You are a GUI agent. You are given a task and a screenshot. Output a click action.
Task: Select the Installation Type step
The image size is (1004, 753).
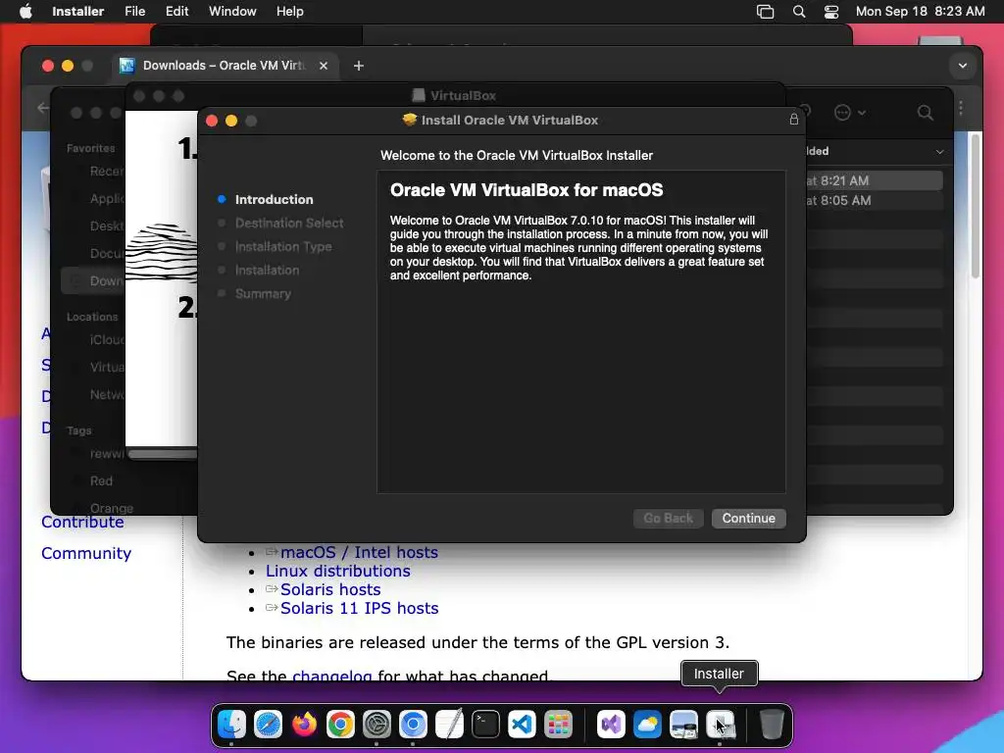point(283,246)
